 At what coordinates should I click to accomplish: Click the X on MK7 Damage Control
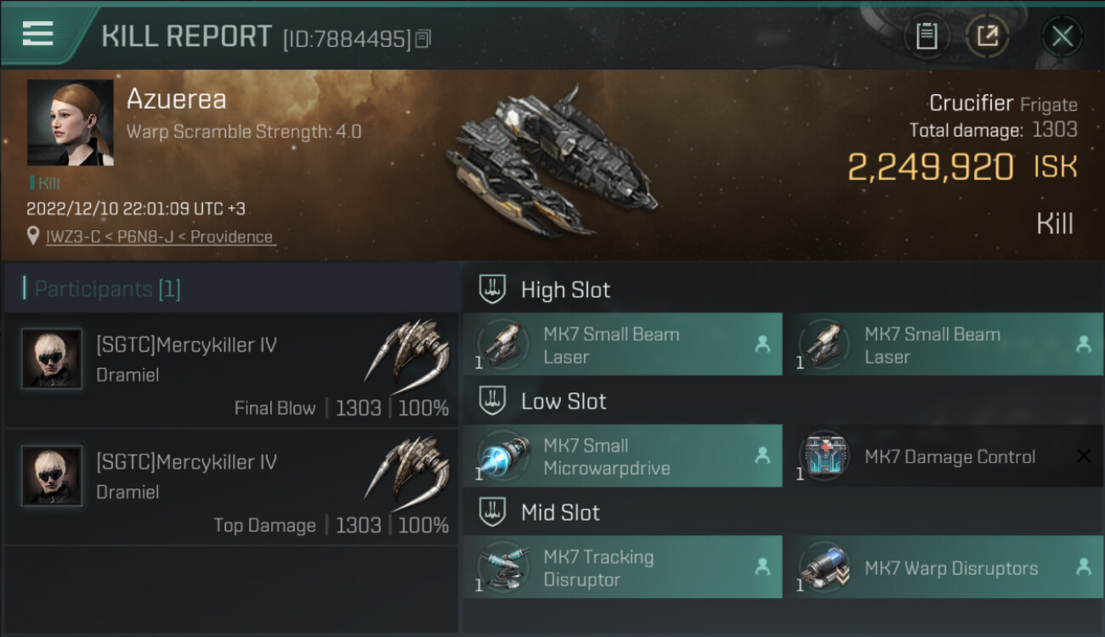(1083, 456)
